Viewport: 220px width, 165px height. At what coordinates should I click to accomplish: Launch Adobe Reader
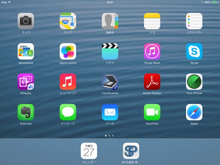(x=152, y=82)
